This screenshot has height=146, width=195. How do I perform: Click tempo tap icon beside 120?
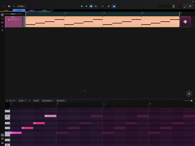click(x=109, y=6)
